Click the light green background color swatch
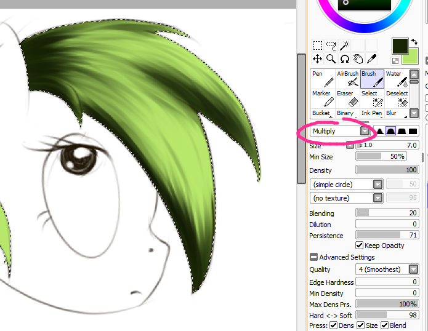 point(411,58)
